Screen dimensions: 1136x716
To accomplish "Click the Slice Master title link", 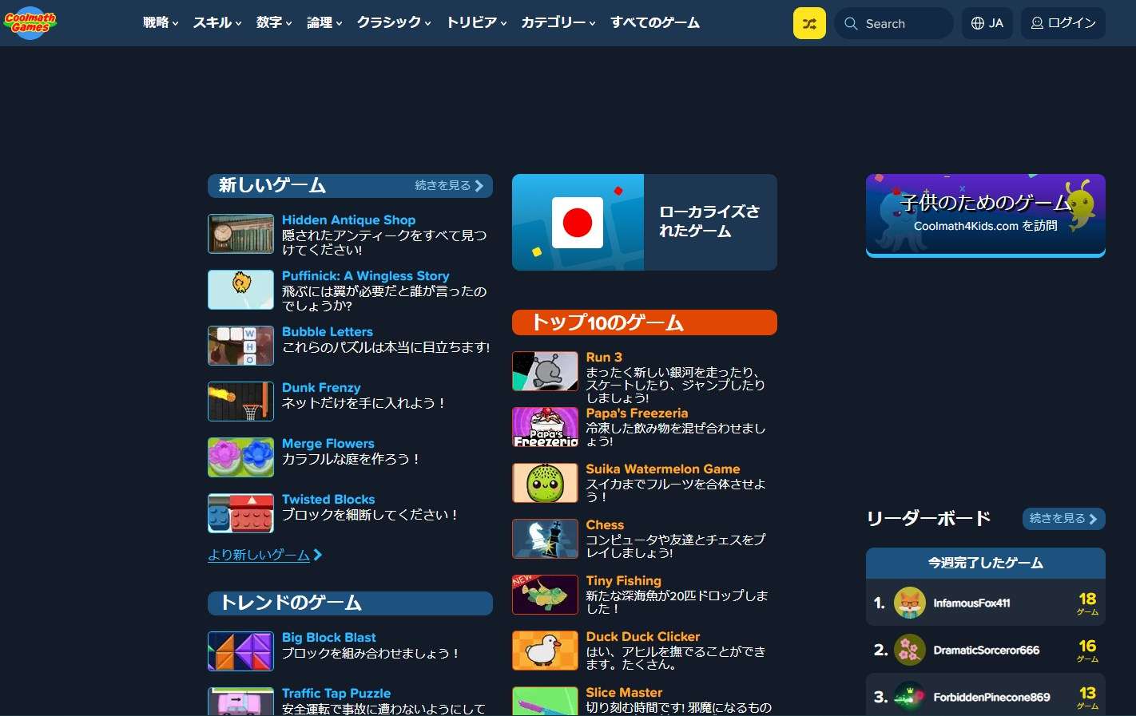I will click(624, 693).
